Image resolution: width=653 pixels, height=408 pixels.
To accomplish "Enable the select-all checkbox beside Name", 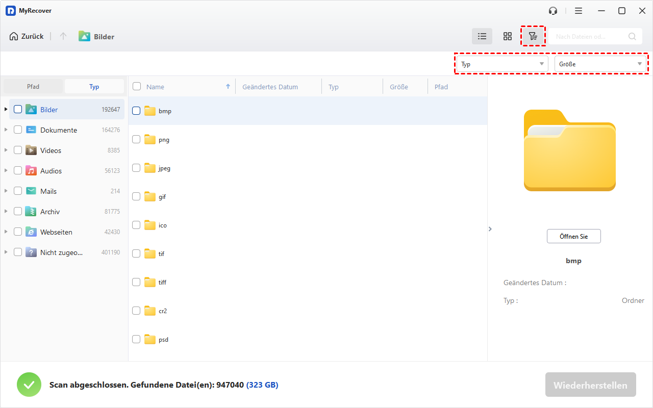I will (x=137, y=87).
